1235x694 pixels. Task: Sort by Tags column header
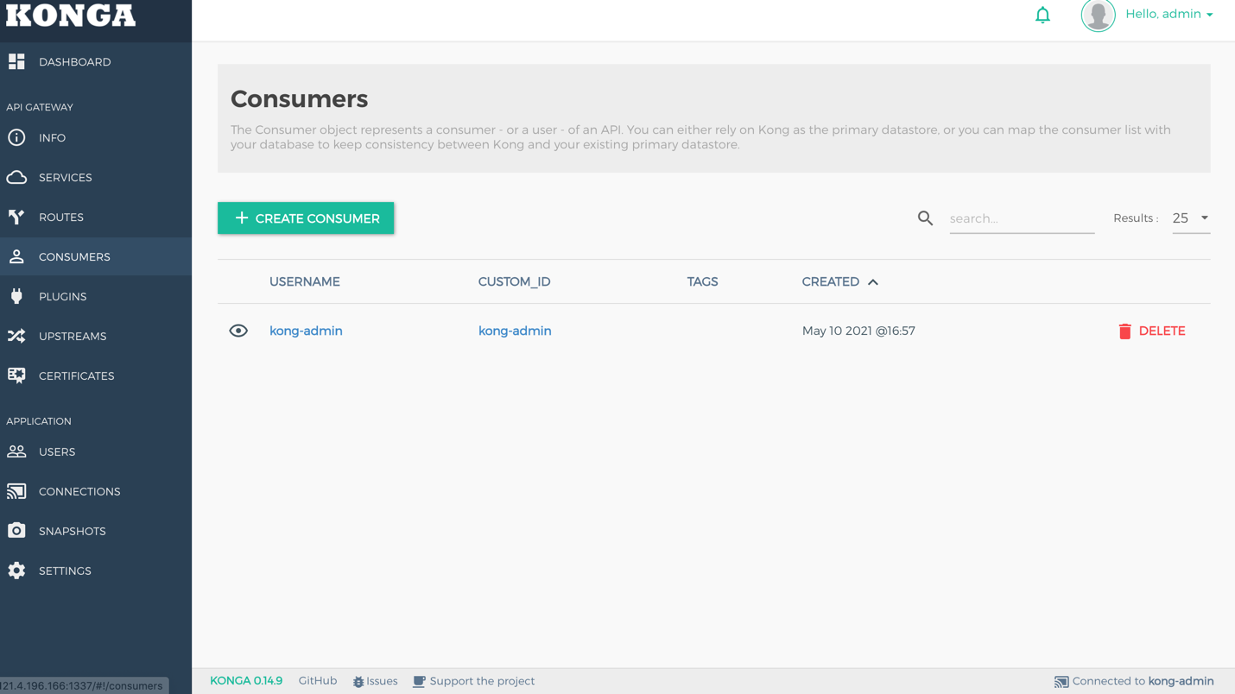click(x=702, y=281)
